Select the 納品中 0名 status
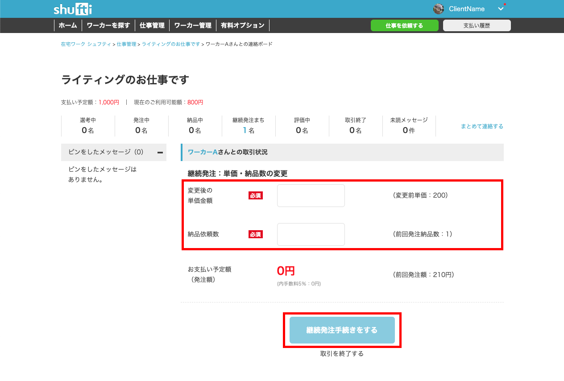The width and height of the screenshot is (564, 381). 195,126
